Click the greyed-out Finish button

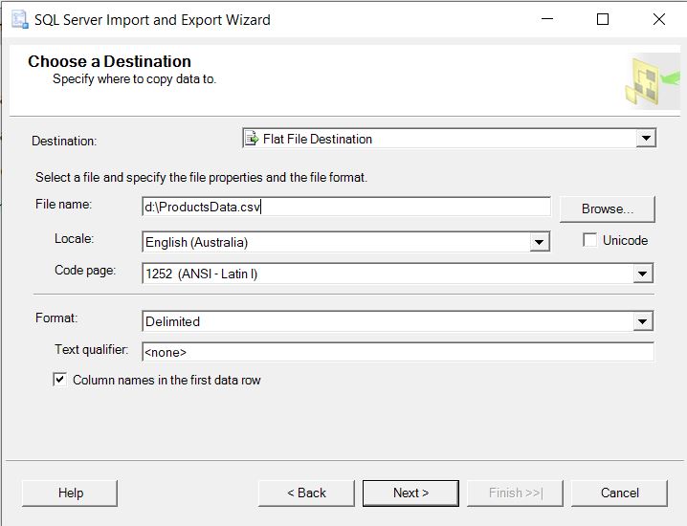pos(515,493)
